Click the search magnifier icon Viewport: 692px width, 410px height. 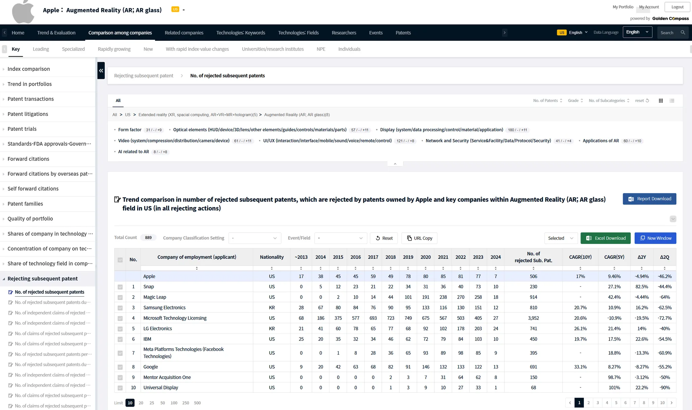click(683, 33)
